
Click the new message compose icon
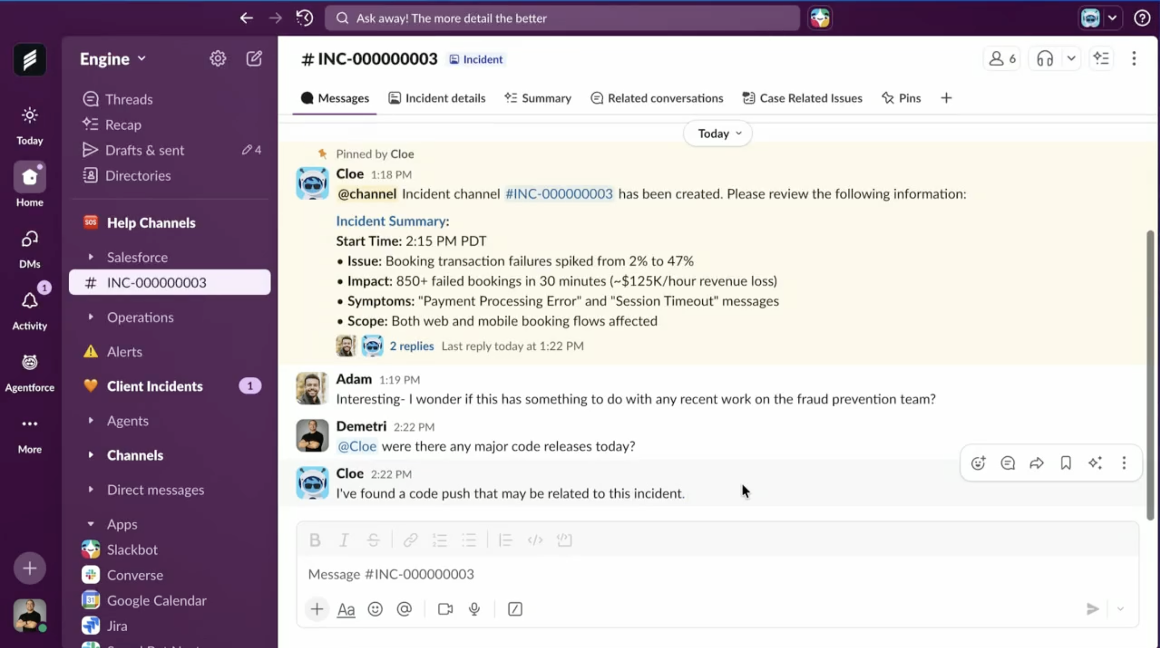(x=254, y=58)
